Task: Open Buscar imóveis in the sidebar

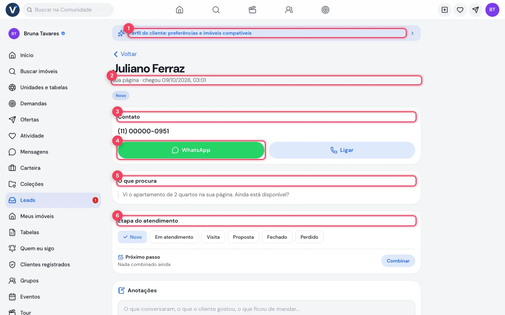Action: point(53,71)
